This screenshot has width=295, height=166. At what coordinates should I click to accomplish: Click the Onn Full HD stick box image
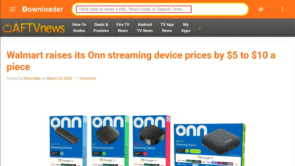click(69, 140)
